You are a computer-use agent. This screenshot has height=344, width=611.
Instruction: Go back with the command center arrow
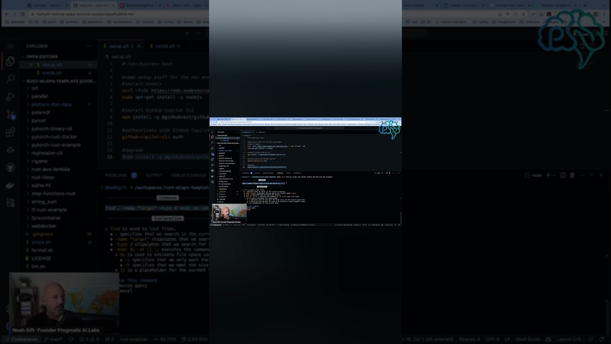(x=268, y=128)
